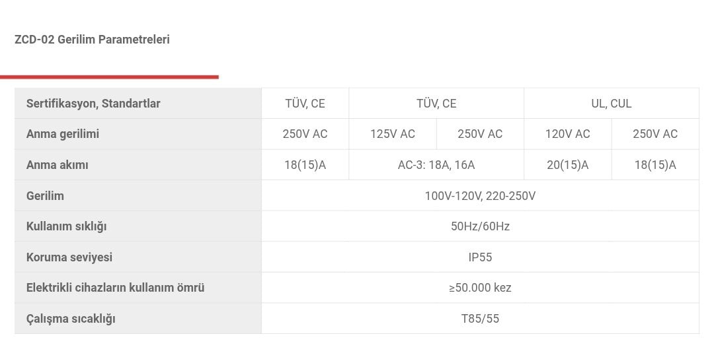Click the ZCD-02 Gerilim Parametreleri heading
Screen dimensions: 714x361
pos(92,40)
